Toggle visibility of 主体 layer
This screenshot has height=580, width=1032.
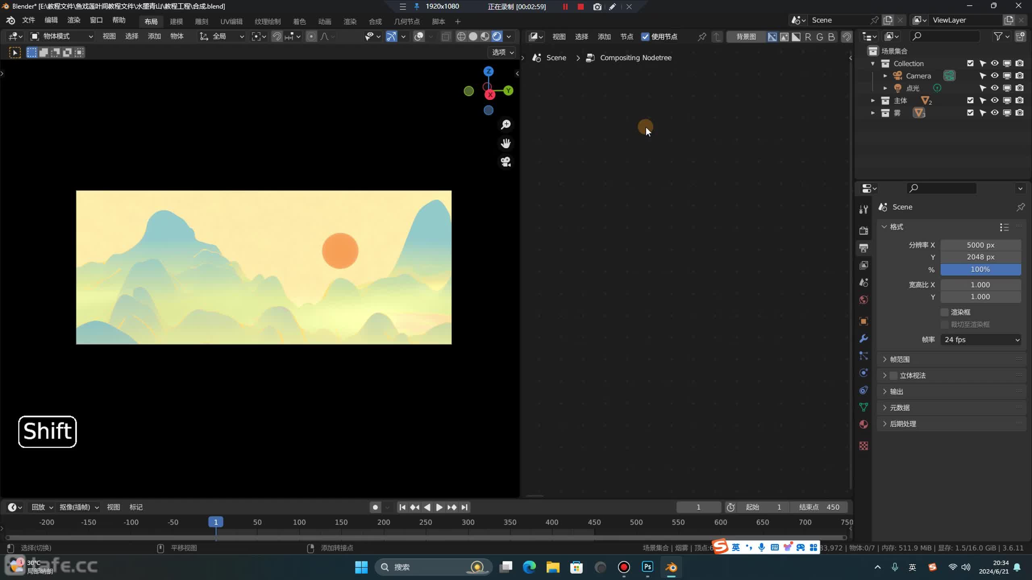click(x=995, y=100)
